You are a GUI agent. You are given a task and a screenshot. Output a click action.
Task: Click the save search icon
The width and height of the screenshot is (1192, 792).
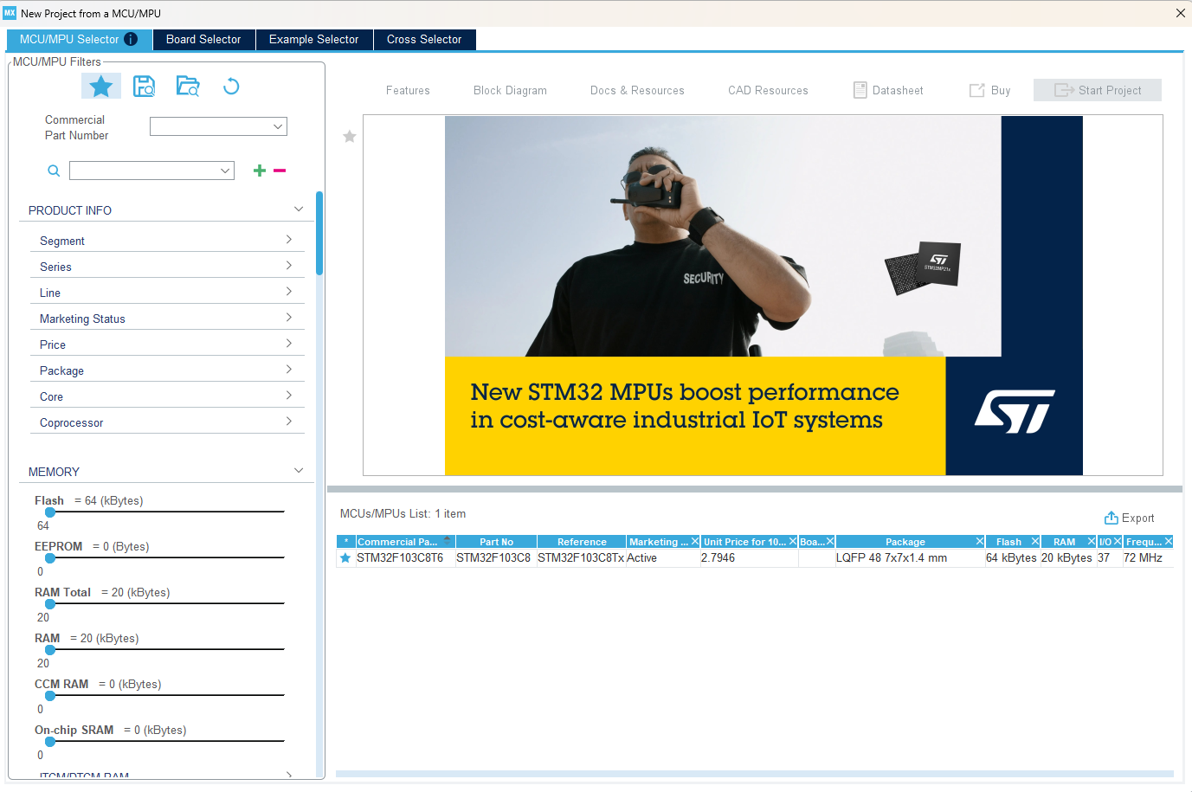(x=144, y=86)
